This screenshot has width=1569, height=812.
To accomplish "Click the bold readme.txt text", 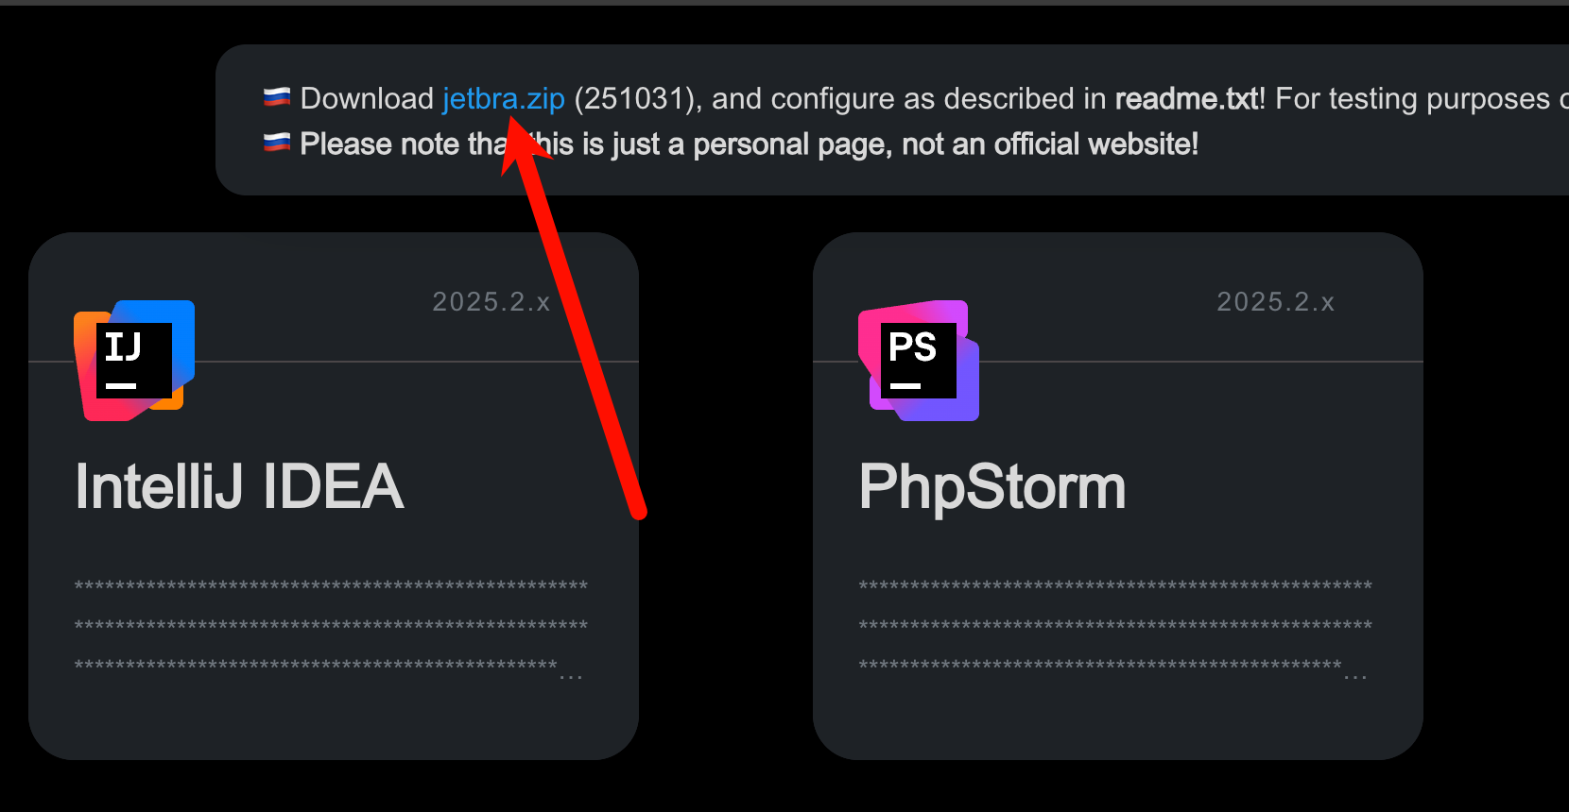I will point(1186,99).
